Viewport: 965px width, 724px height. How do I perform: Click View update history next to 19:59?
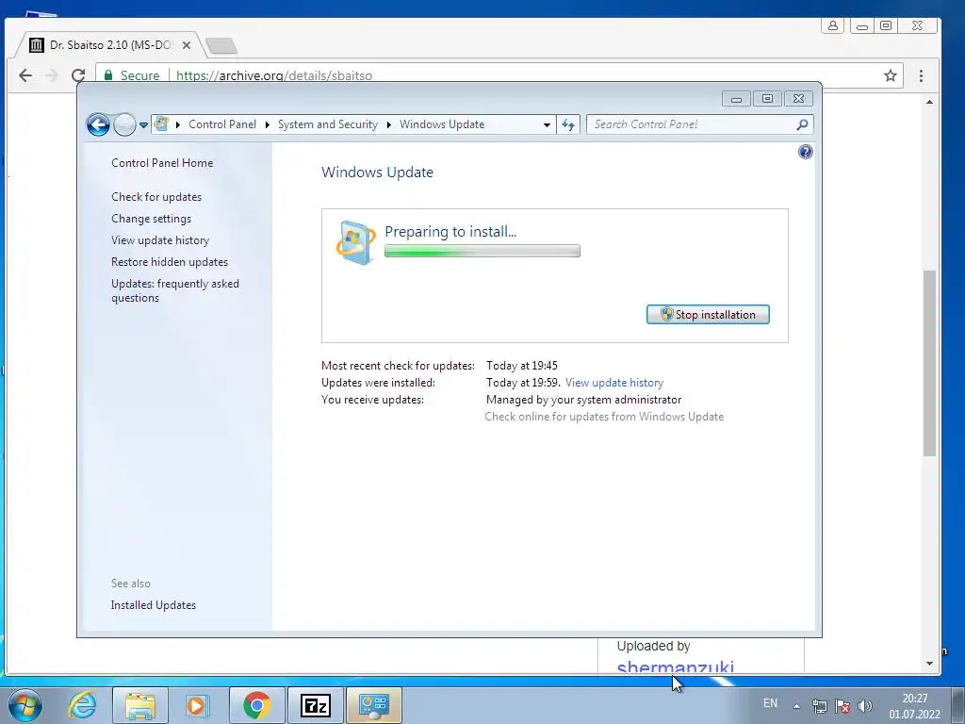(614, 383)
